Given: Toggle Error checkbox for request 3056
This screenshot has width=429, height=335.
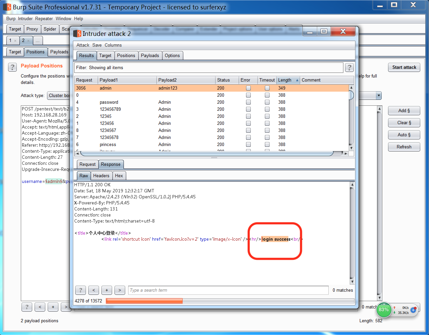Looking at the screenshot, I should [248, 88].
